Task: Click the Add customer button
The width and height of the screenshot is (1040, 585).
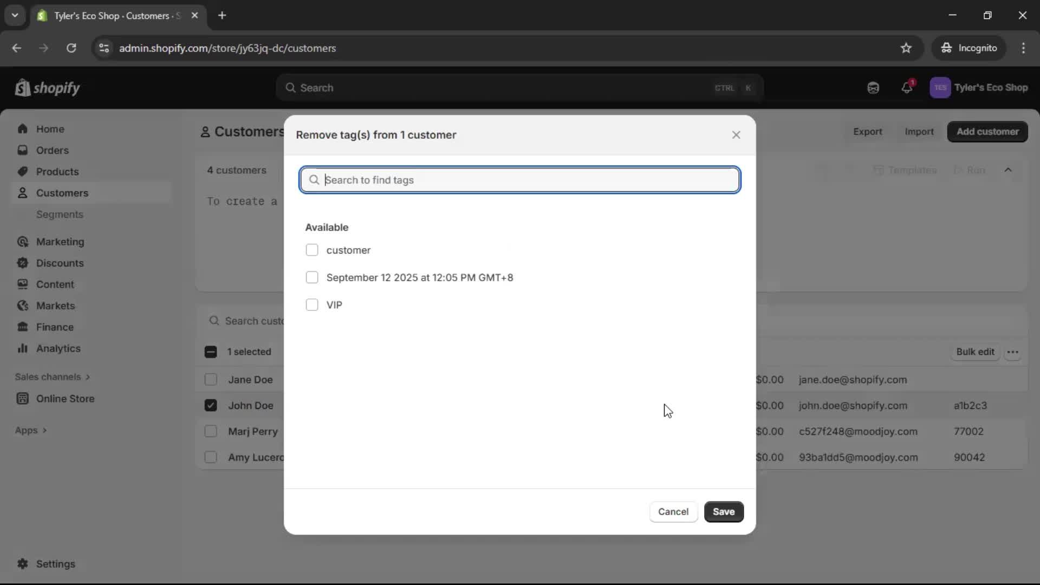Action: click(x=987, y=132)
